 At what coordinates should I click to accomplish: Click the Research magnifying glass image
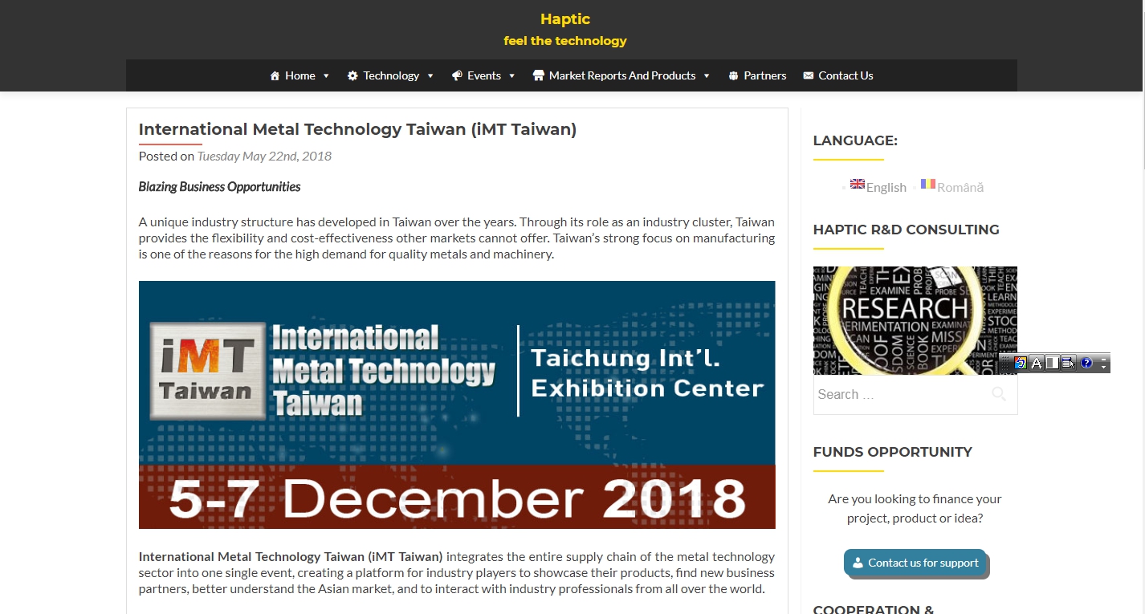[915, 320]
